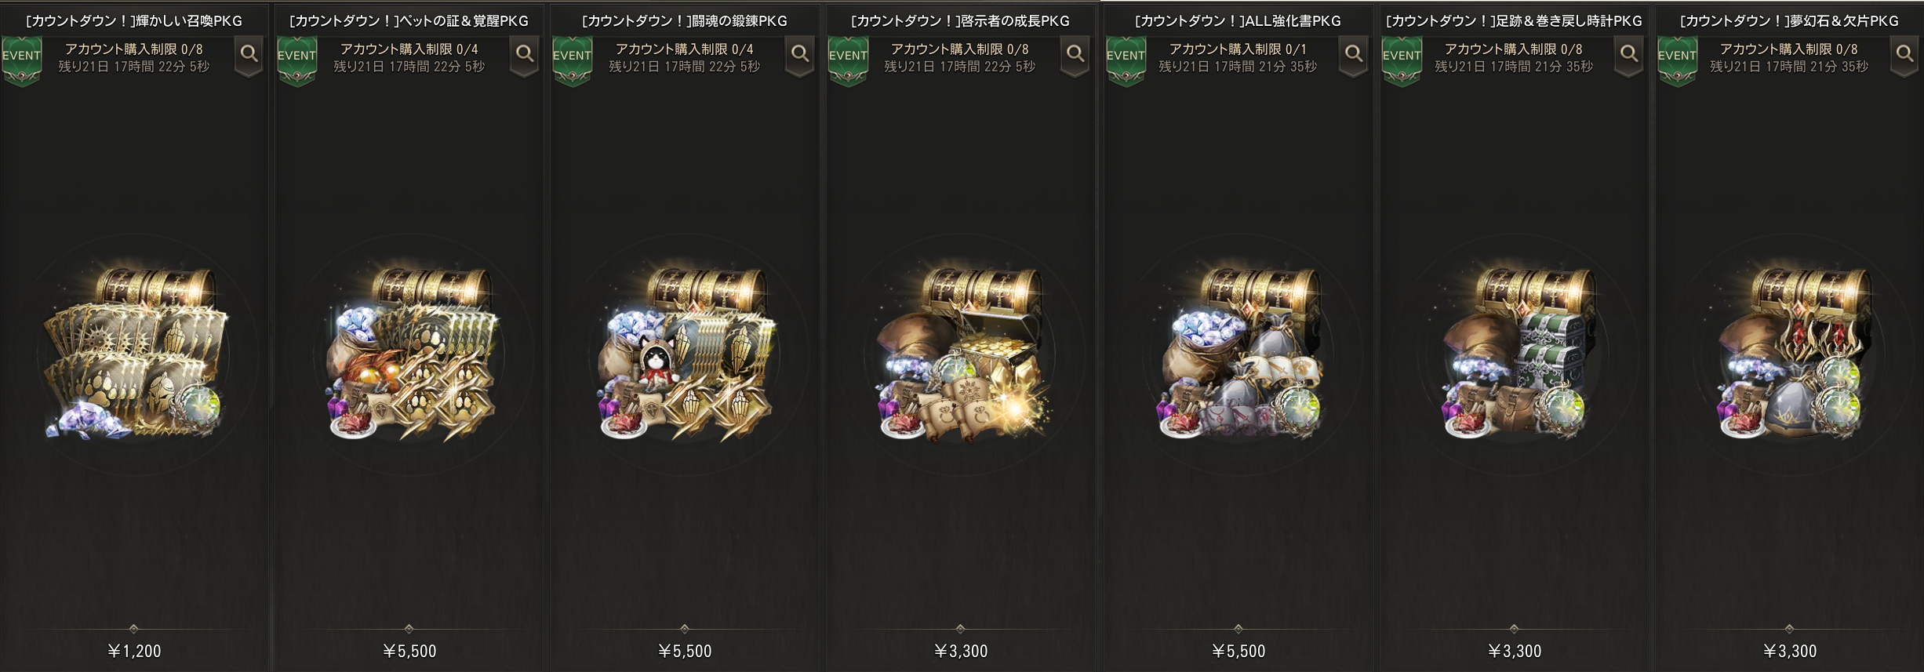Viewport: 1924px width, 672px height.
Task: Buy 輝かしい召喚PKG for ￥1,200
Action: pyautogui.click(x=134, y=651)
